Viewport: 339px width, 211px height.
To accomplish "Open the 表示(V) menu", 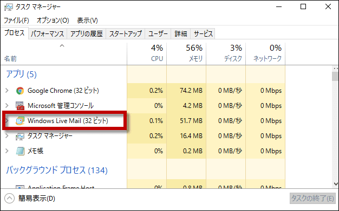I will 87,21.
